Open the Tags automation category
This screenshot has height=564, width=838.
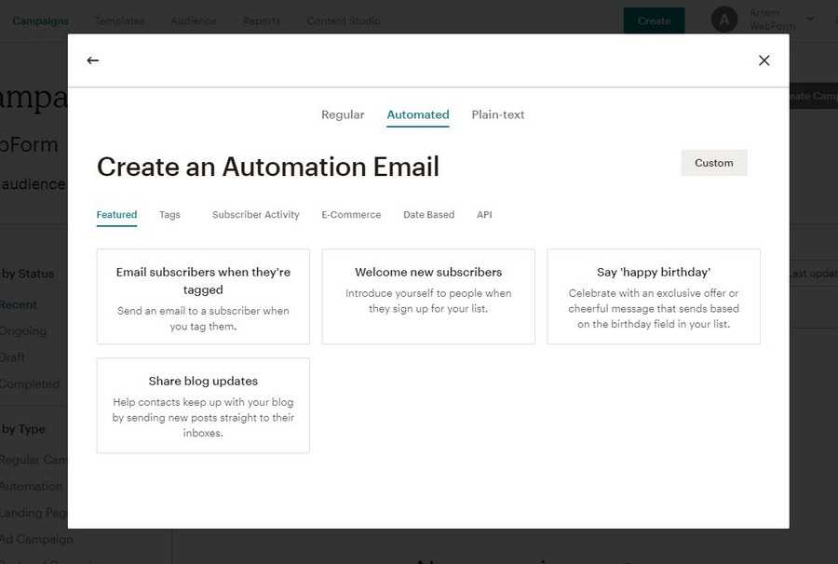tap(169, 215)
